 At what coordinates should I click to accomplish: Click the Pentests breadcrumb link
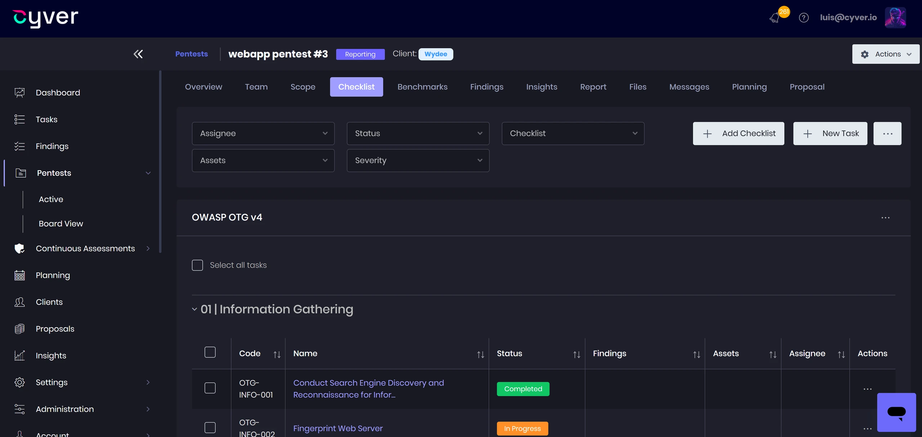click(x=192, y=54)
